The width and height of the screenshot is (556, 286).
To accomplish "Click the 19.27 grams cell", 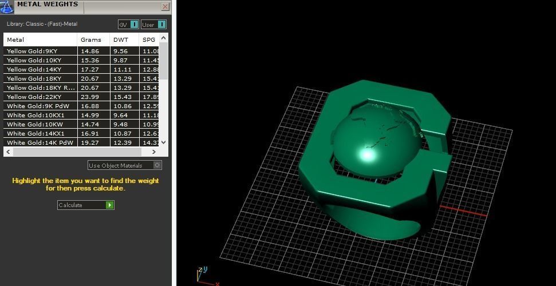I will [93, 142].
